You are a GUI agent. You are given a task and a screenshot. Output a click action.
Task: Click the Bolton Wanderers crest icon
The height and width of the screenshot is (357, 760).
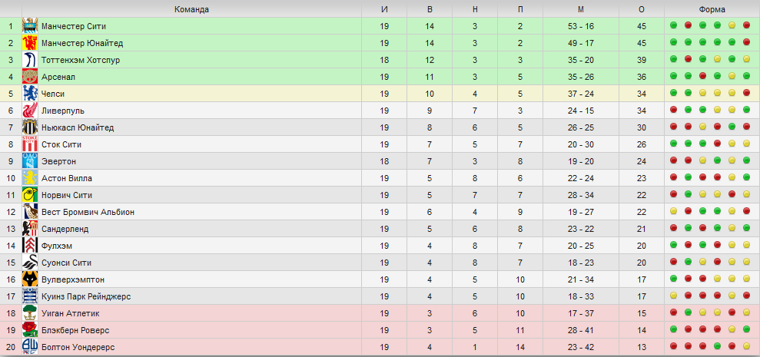point(30,347)
